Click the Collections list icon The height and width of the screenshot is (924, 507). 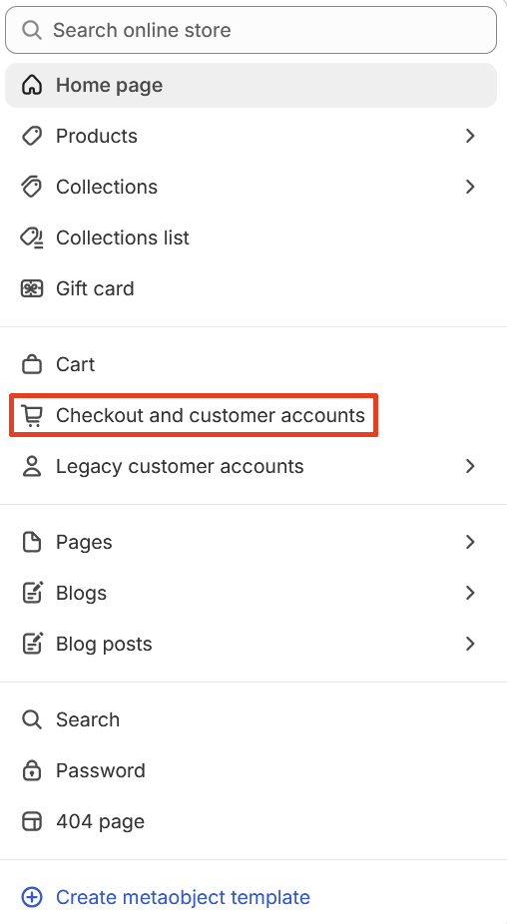click(32, 238)
